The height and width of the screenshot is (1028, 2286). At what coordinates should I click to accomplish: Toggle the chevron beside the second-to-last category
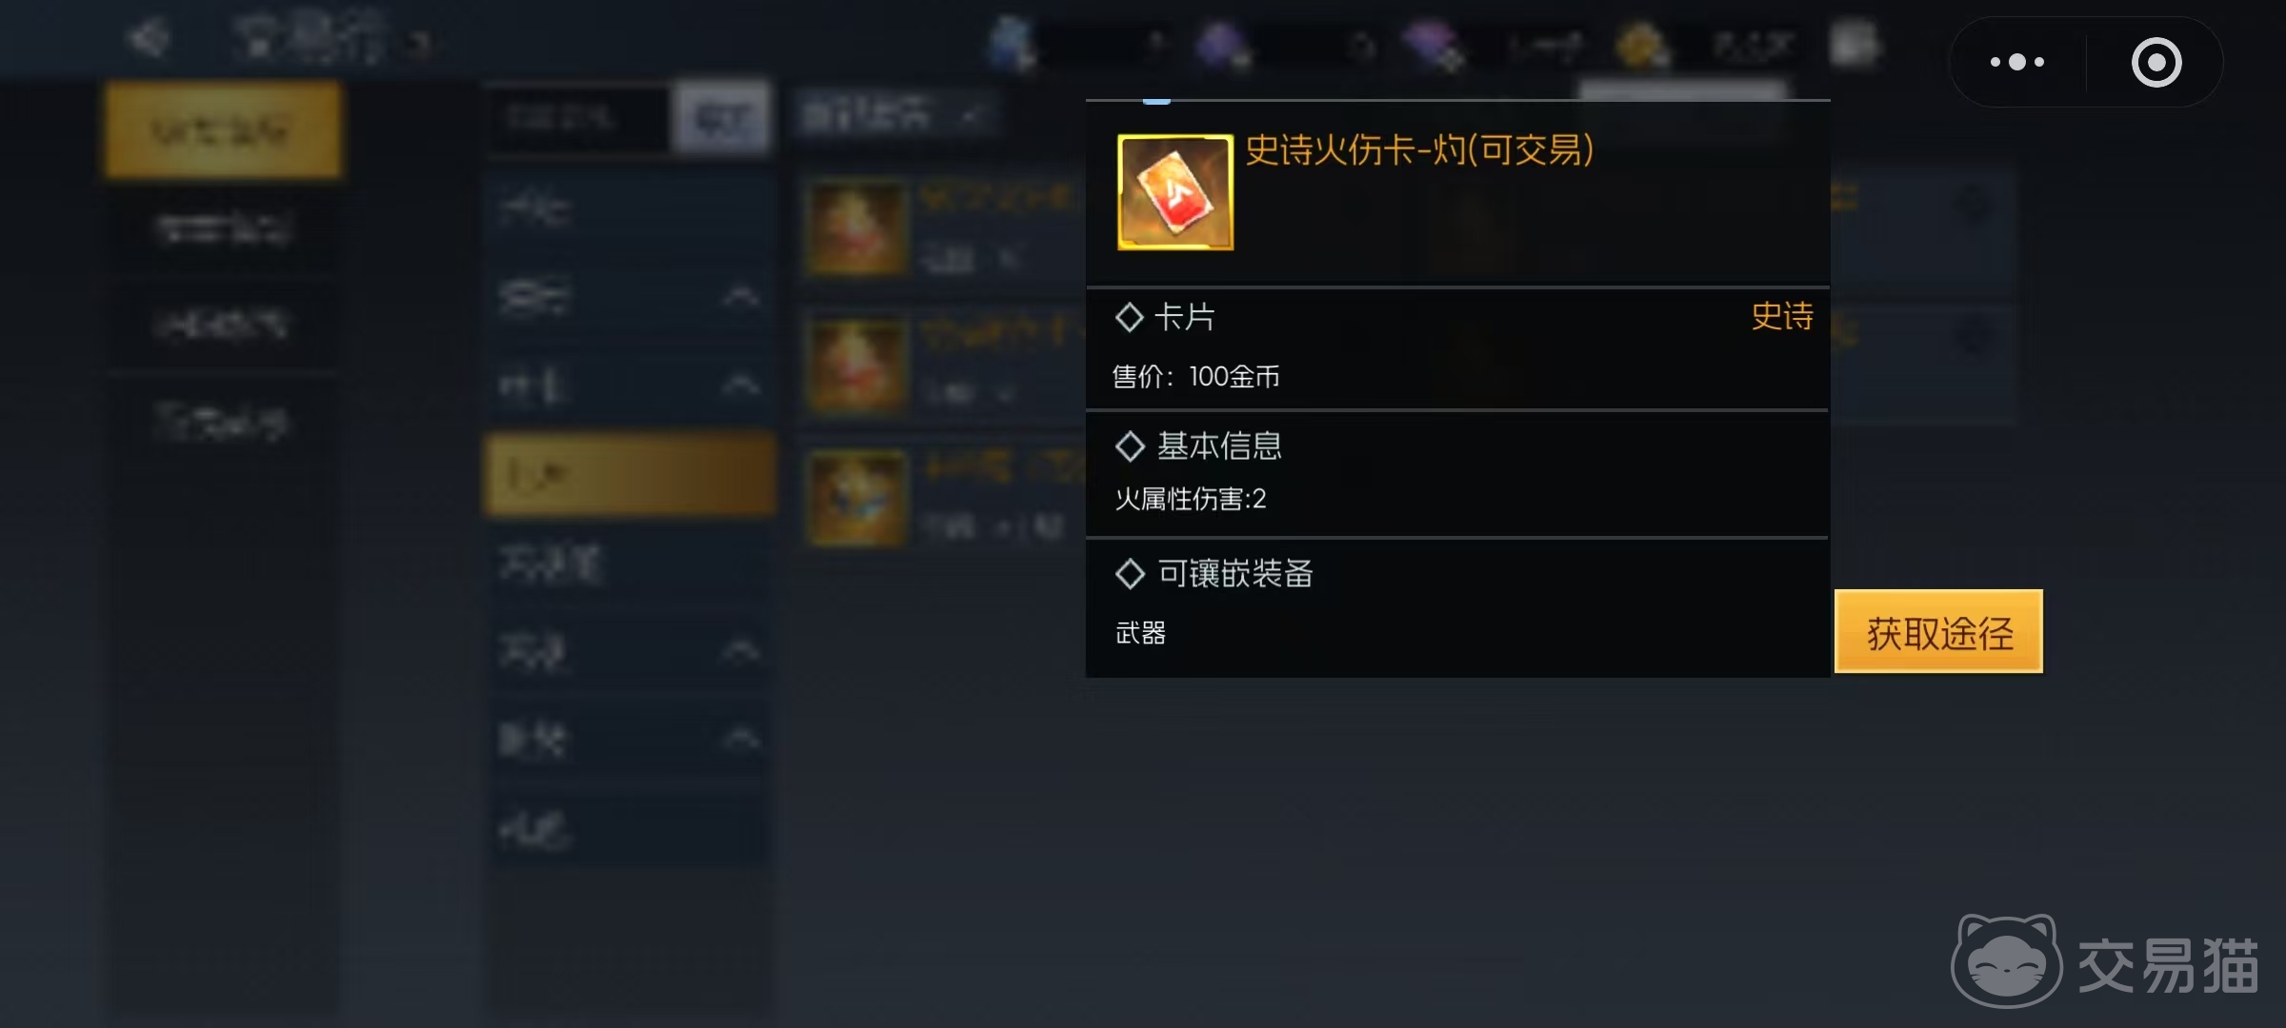click(741, 738)
